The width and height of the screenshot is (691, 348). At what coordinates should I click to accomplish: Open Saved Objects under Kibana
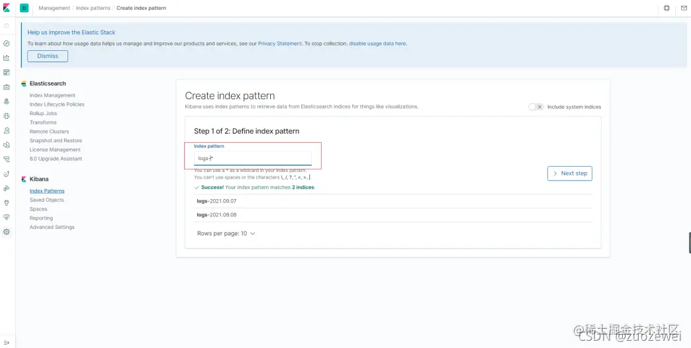coord(47,200)
